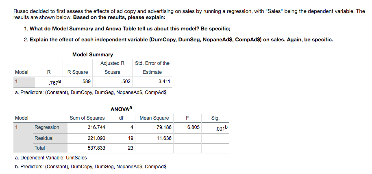Screen dimensions: 372x174
Task: Select the total sum of squares 537.833
Action: pyautogui.click(x=96, y=148)
